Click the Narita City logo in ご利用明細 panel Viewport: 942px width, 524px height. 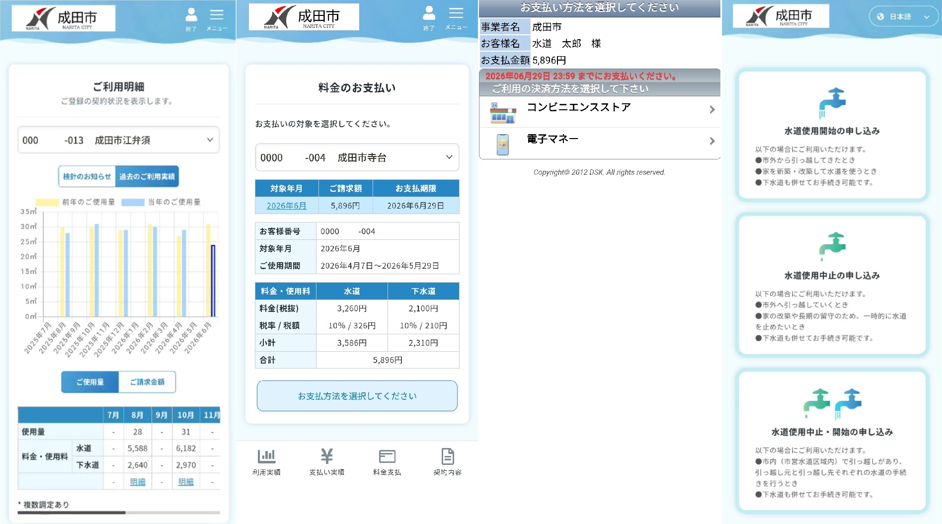pos(64,18)
